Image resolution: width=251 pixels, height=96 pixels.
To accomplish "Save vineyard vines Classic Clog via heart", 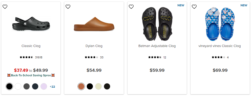I will [194, 7].
